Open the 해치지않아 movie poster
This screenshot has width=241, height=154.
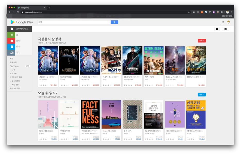(x=153, y=60)
